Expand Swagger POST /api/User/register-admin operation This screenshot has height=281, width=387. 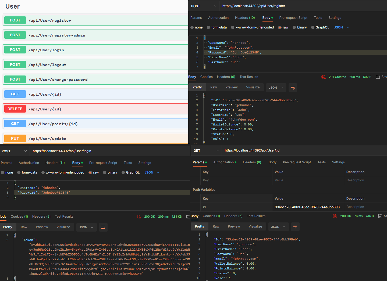(95, 35)
